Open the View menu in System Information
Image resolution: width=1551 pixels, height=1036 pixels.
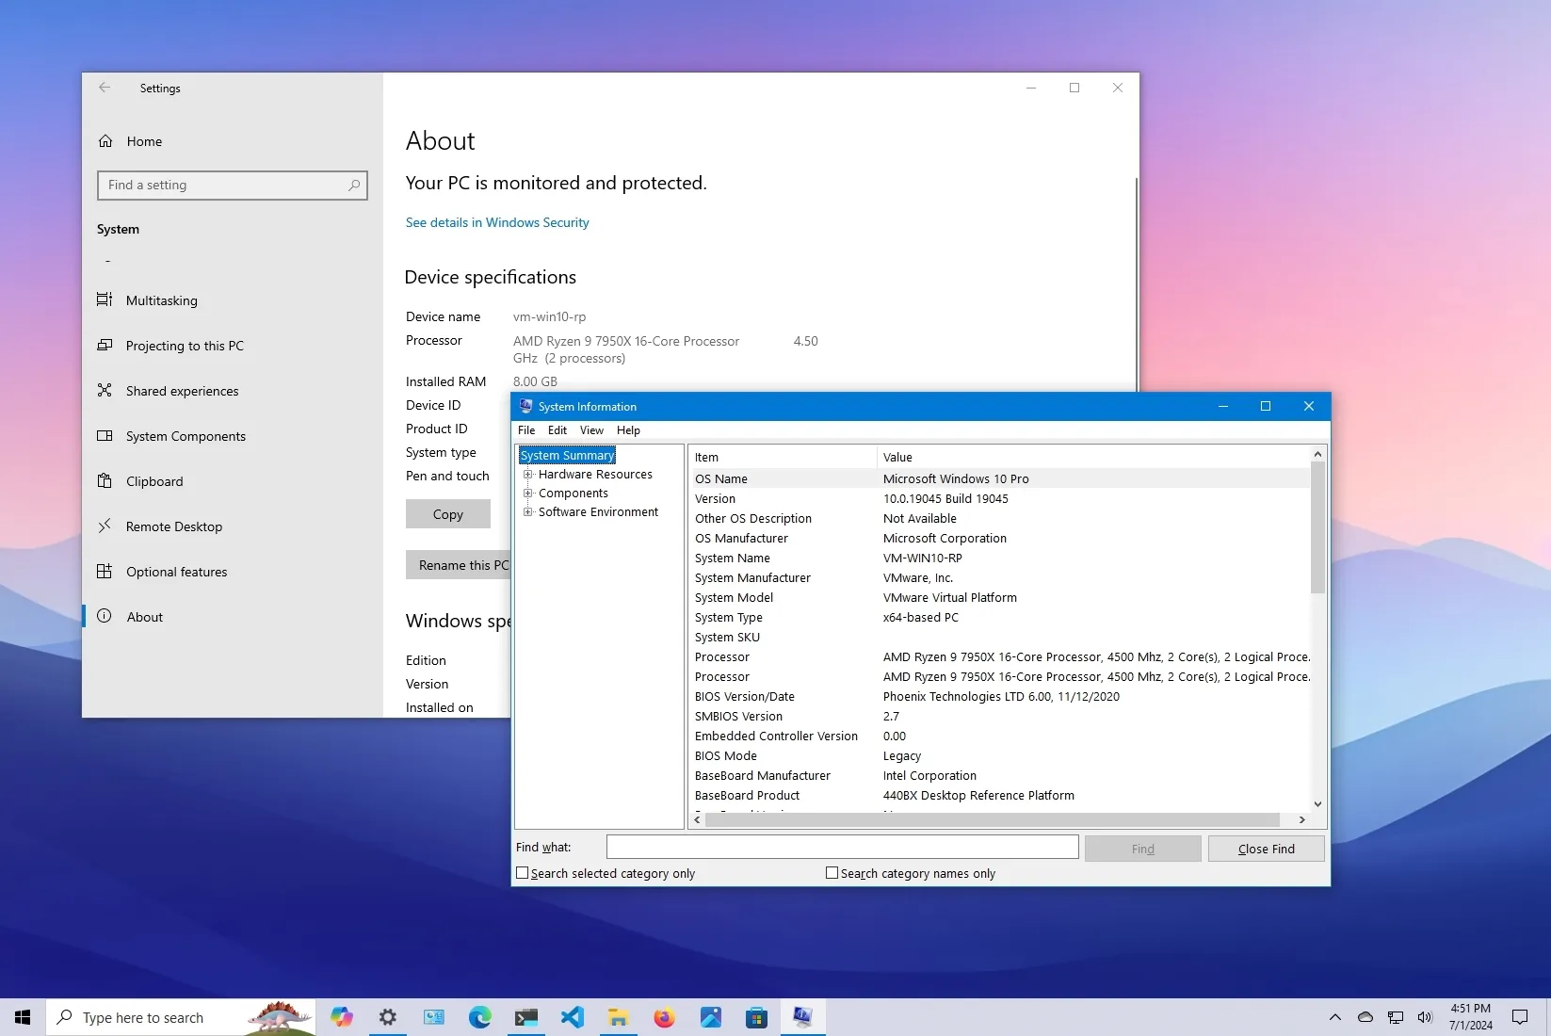coord(591,430)
